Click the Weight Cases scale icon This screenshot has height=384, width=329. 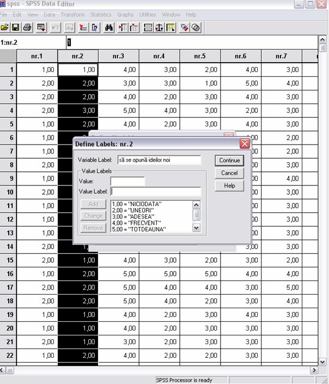(x=159, y=27)
